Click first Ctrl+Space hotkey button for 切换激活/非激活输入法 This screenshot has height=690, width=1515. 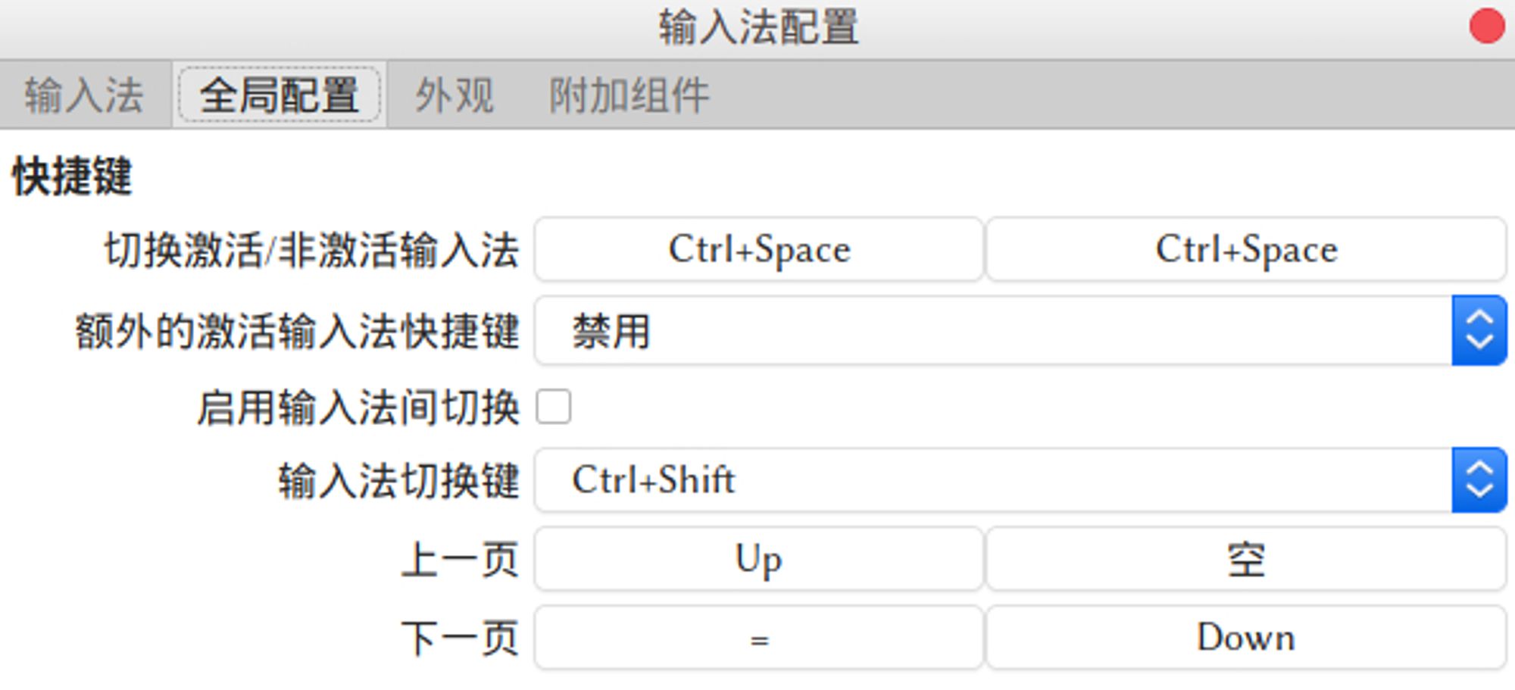[x=759, y=249]
